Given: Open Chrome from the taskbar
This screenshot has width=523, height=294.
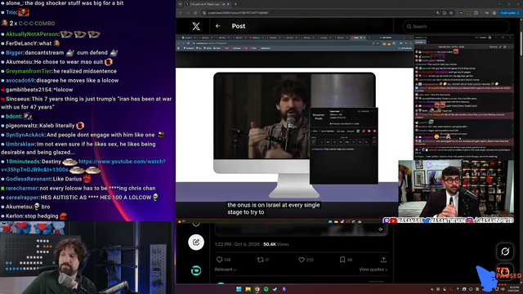Looking at the screenshot, I should coord(257,289).
